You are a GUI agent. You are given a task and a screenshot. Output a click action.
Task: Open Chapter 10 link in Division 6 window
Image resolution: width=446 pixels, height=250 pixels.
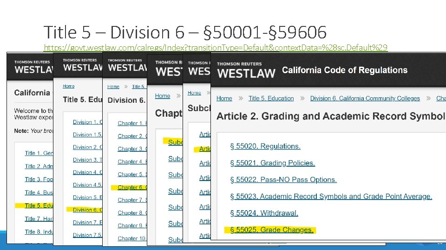pos(132,239)
